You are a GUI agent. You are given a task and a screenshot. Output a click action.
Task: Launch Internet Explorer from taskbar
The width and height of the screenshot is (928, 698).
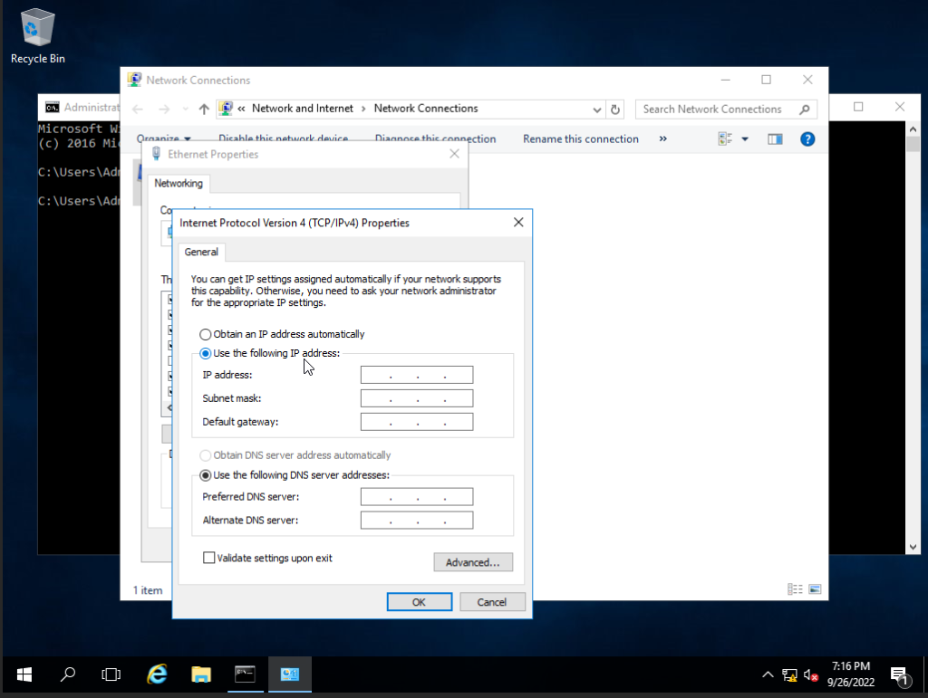[157, 674]
